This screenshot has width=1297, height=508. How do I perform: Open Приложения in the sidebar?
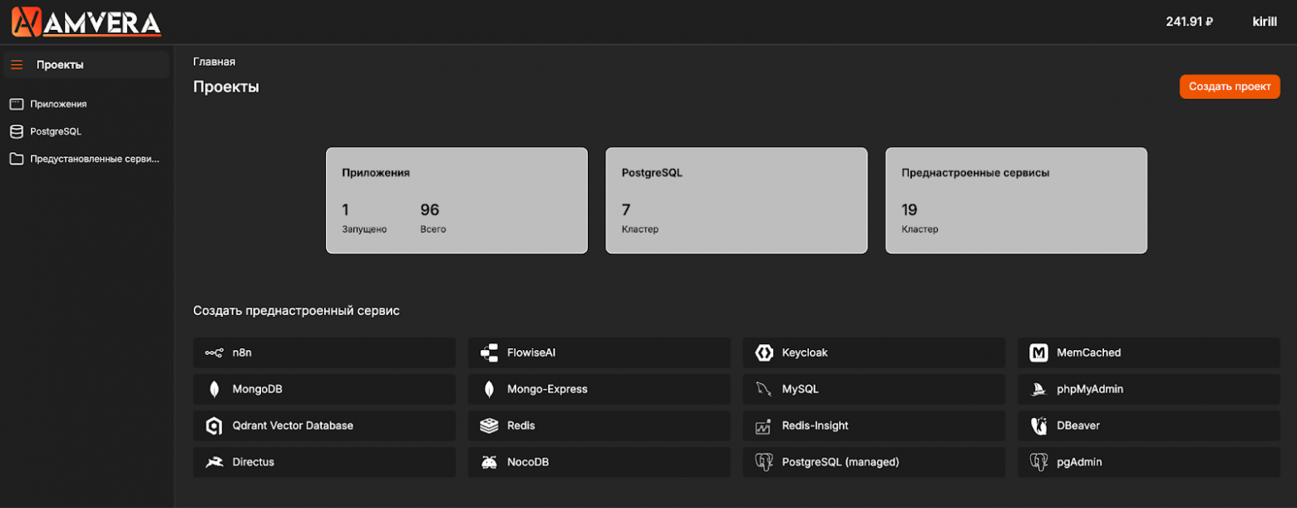58,104
